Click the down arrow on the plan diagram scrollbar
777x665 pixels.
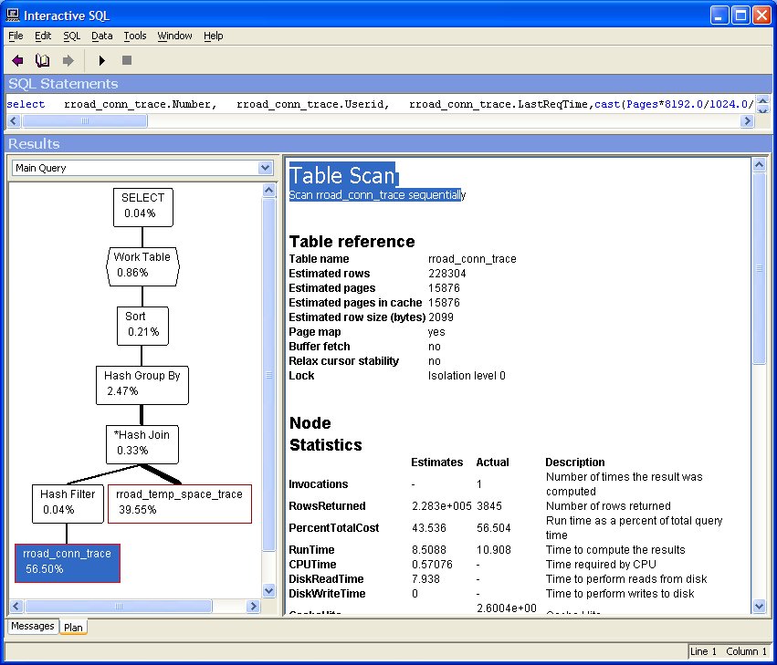tap(269, 590)
